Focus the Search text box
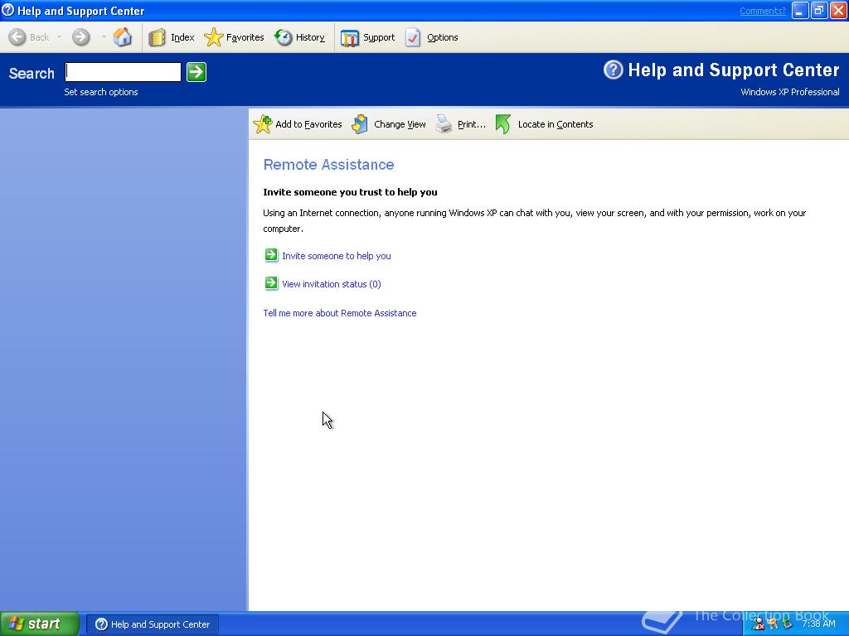This screenshot has height=636, width=849. pyautogui.click(x=123, y=72)
